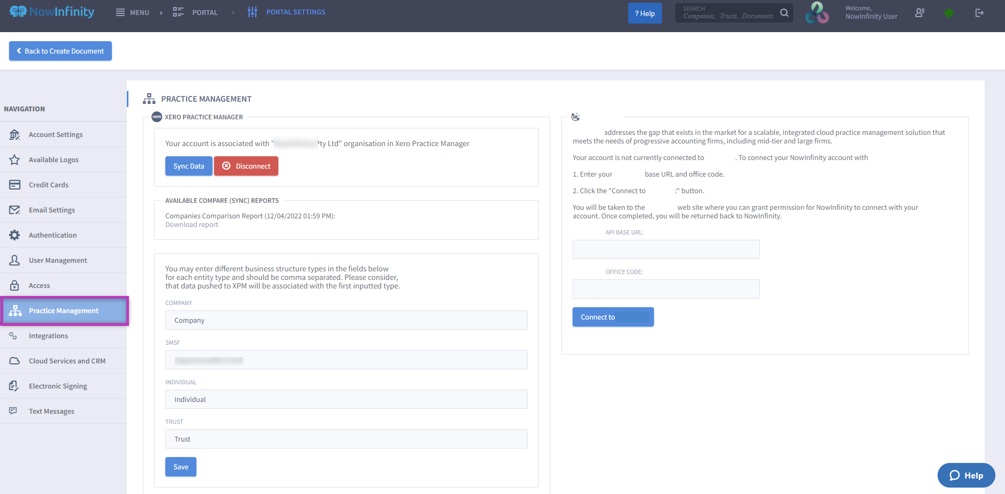Focus the OFFICE CODE field

pos(666,289)
